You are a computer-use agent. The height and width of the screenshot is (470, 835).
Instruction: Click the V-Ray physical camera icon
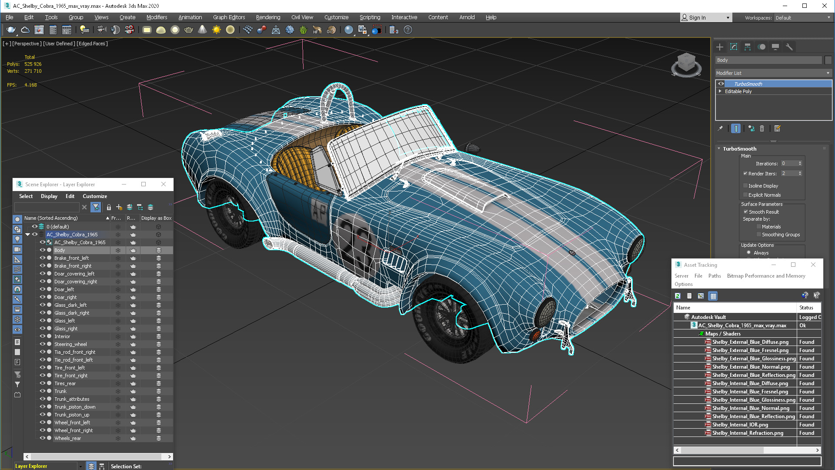click(101, 30)
